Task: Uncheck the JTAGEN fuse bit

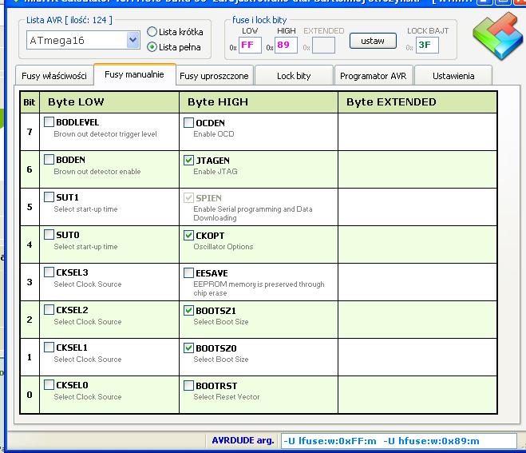Action: 189,160
